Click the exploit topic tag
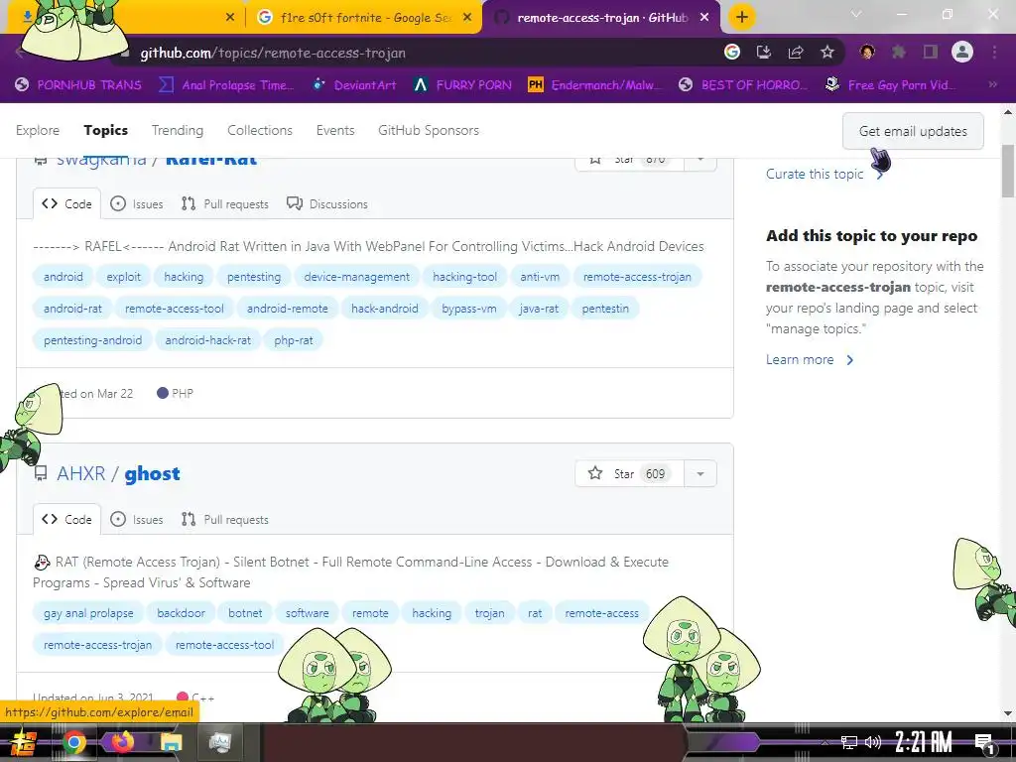 click(x=123, y=277)
